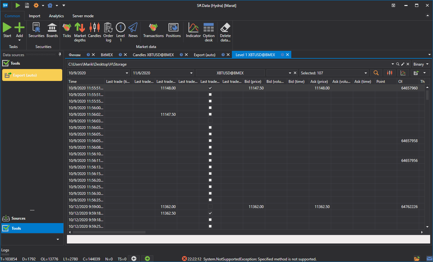Open the Boards panel

[x=52, y=30]
